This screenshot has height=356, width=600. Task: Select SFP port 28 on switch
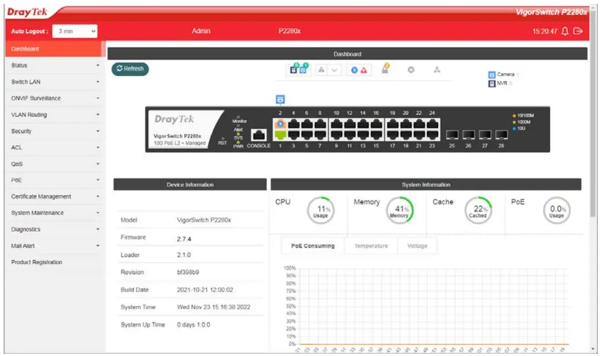tap(501, 135)
